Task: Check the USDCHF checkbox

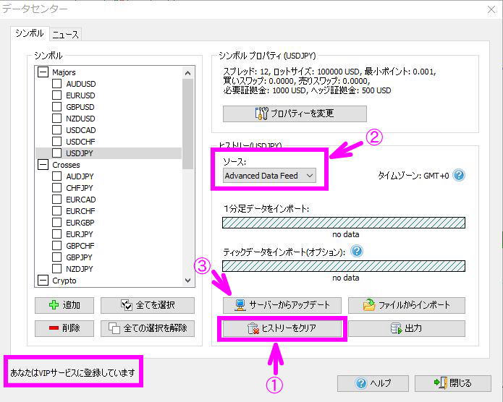Action: (x=56, y=142)
